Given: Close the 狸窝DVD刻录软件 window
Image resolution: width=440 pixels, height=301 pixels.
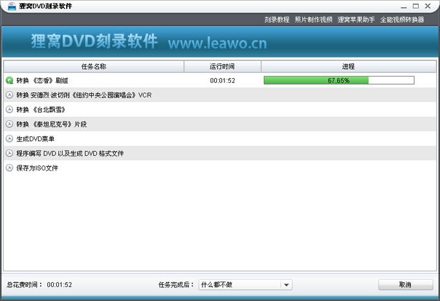Looking at the screenshot, I should click(428, 6).
